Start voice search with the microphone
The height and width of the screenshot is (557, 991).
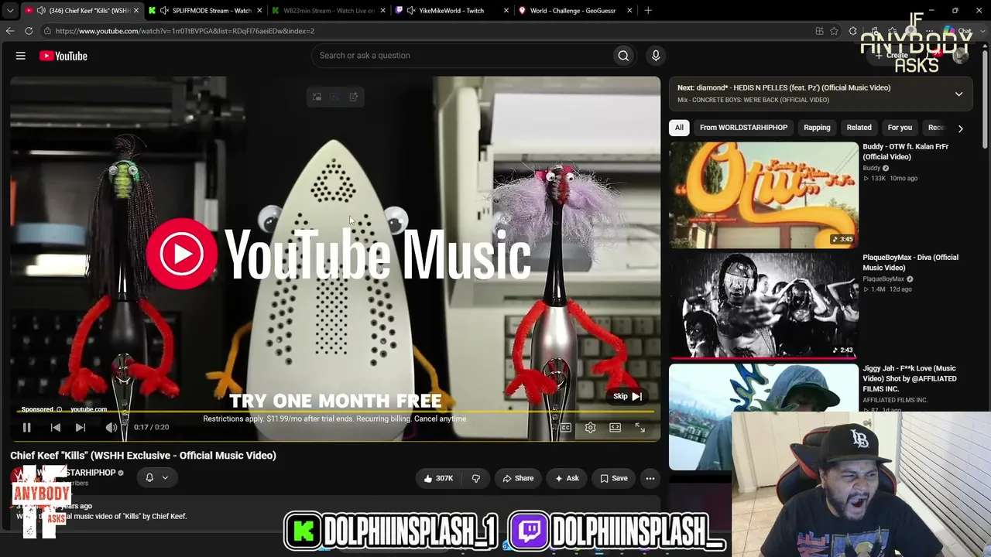pyautogui.click(x=656, y=56)
